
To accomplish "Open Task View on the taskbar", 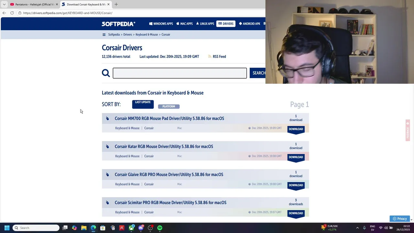I will pos(65,228).
